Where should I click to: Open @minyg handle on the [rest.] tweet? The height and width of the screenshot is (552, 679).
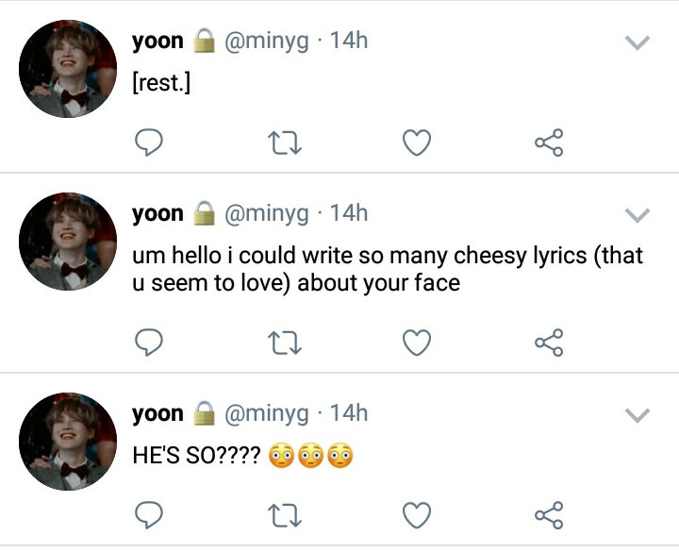[x=266, y=42]
